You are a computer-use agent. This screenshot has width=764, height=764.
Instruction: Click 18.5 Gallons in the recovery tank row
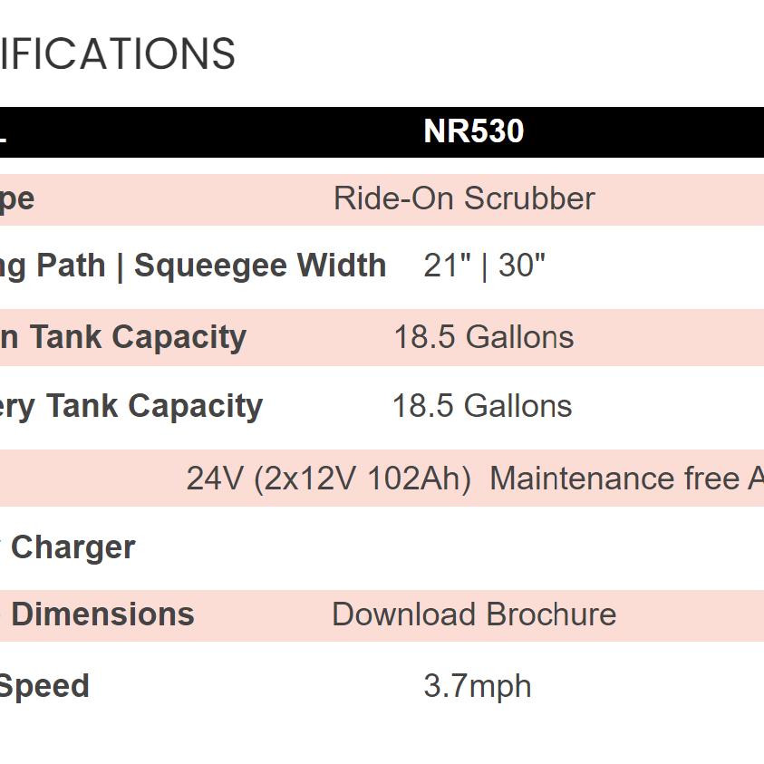(481, 406)
